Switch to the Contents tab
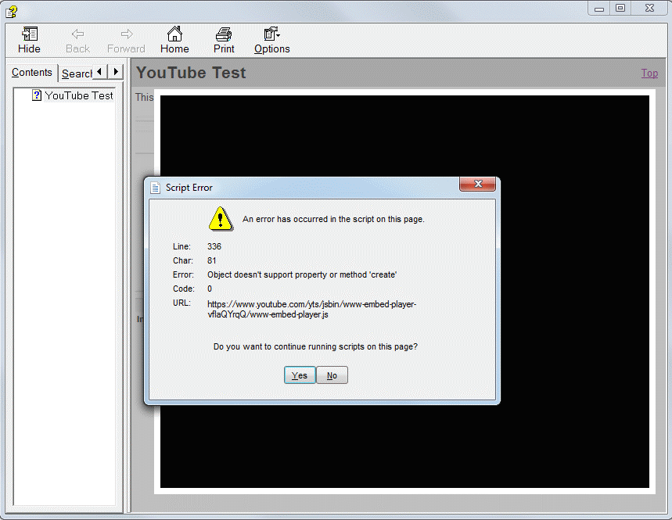672x520 pixels. point(31,72)
